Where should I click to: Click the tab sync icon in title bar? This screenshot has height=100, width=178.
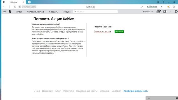point(158,2)
